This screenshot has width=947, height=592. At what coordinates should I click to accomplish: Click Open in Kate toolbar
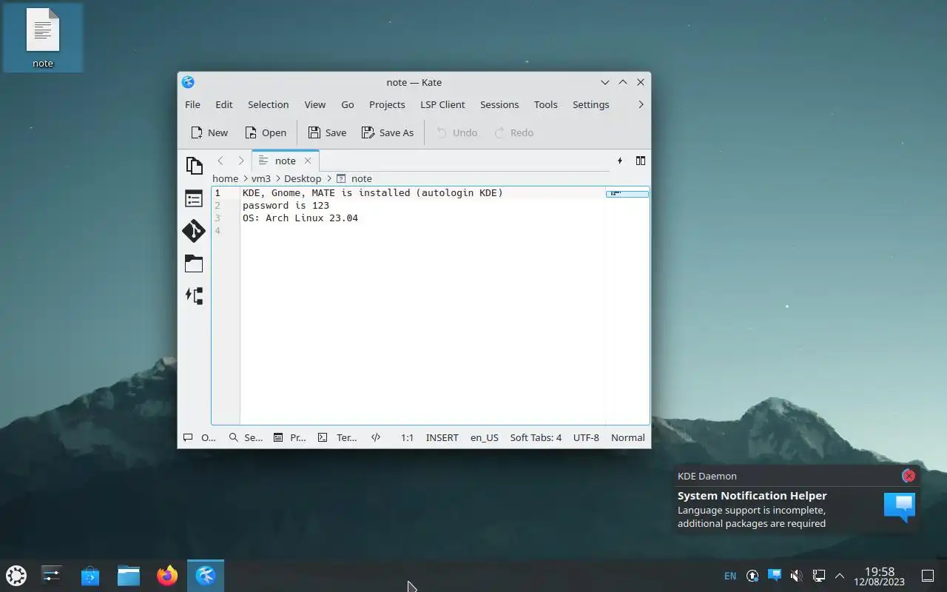pyautogui.click(x=266, y=132)
